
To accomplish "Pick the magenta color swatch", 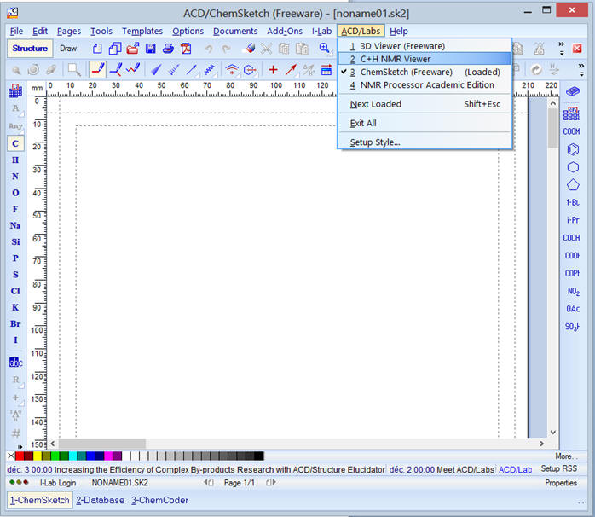I will coord(108,456).
